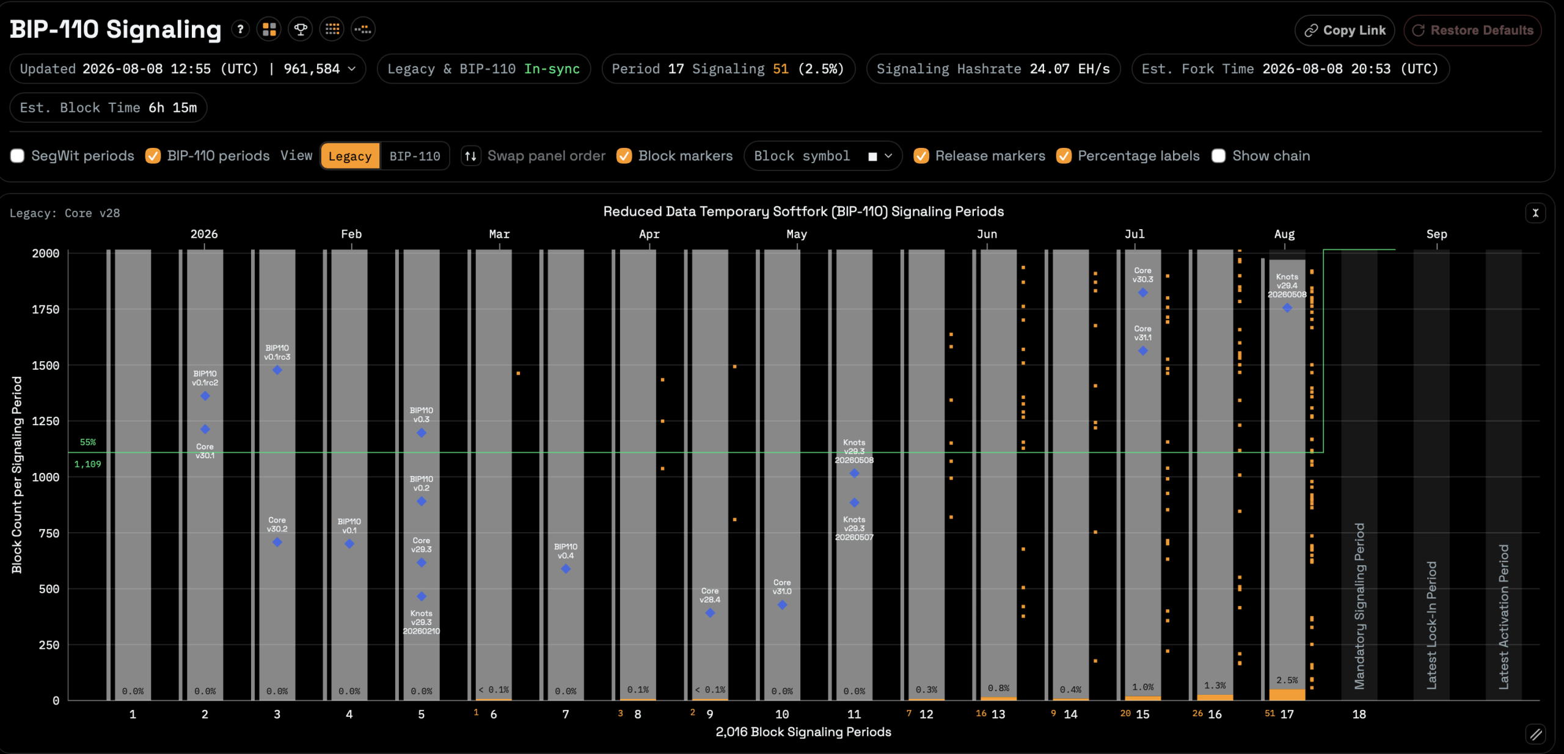Click the 1,109 threshold block count label

88,464
